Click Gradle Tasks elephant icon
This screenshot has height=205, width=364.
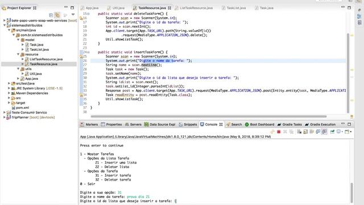click(x=279, y=125)
